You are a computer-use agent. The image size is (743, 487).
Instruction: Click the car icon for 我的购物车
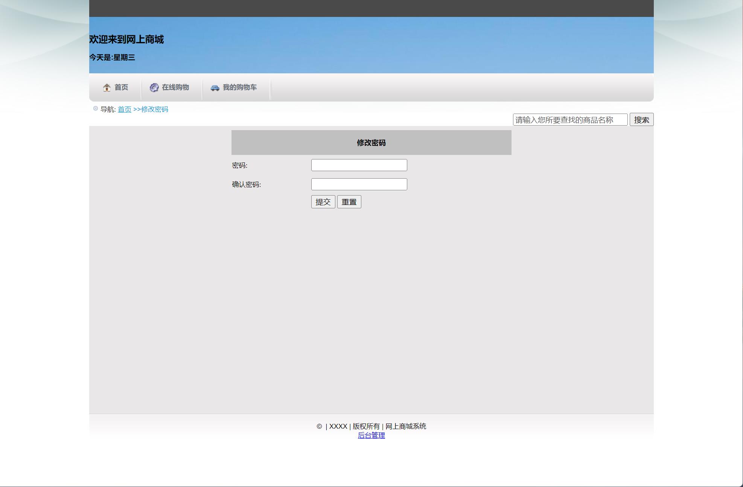[x=215, y=87]
